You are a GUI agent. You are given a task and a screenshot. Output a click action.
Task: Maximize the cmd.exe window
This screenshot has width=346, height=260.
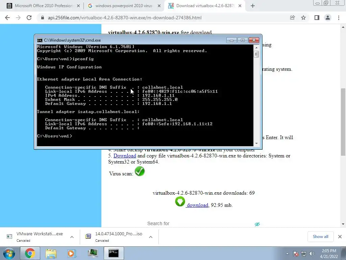tap(243, 40)
